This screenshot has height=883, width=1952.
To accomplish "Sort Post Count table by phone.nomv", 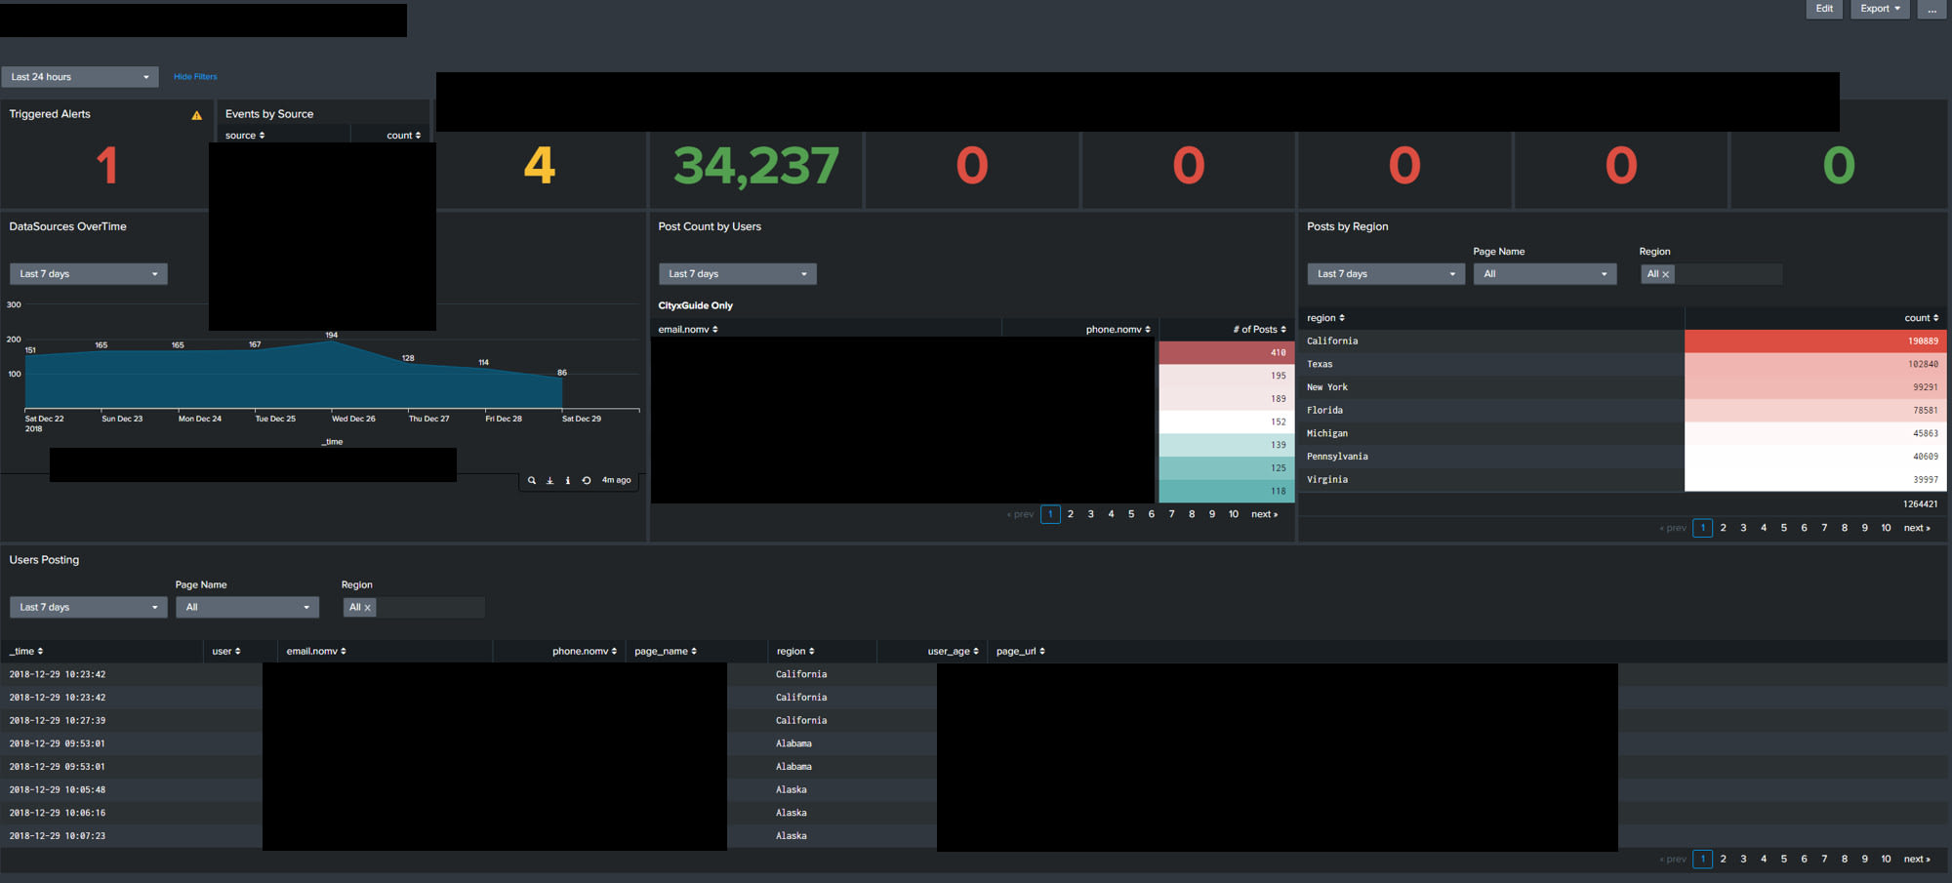I will point(1118,330).
